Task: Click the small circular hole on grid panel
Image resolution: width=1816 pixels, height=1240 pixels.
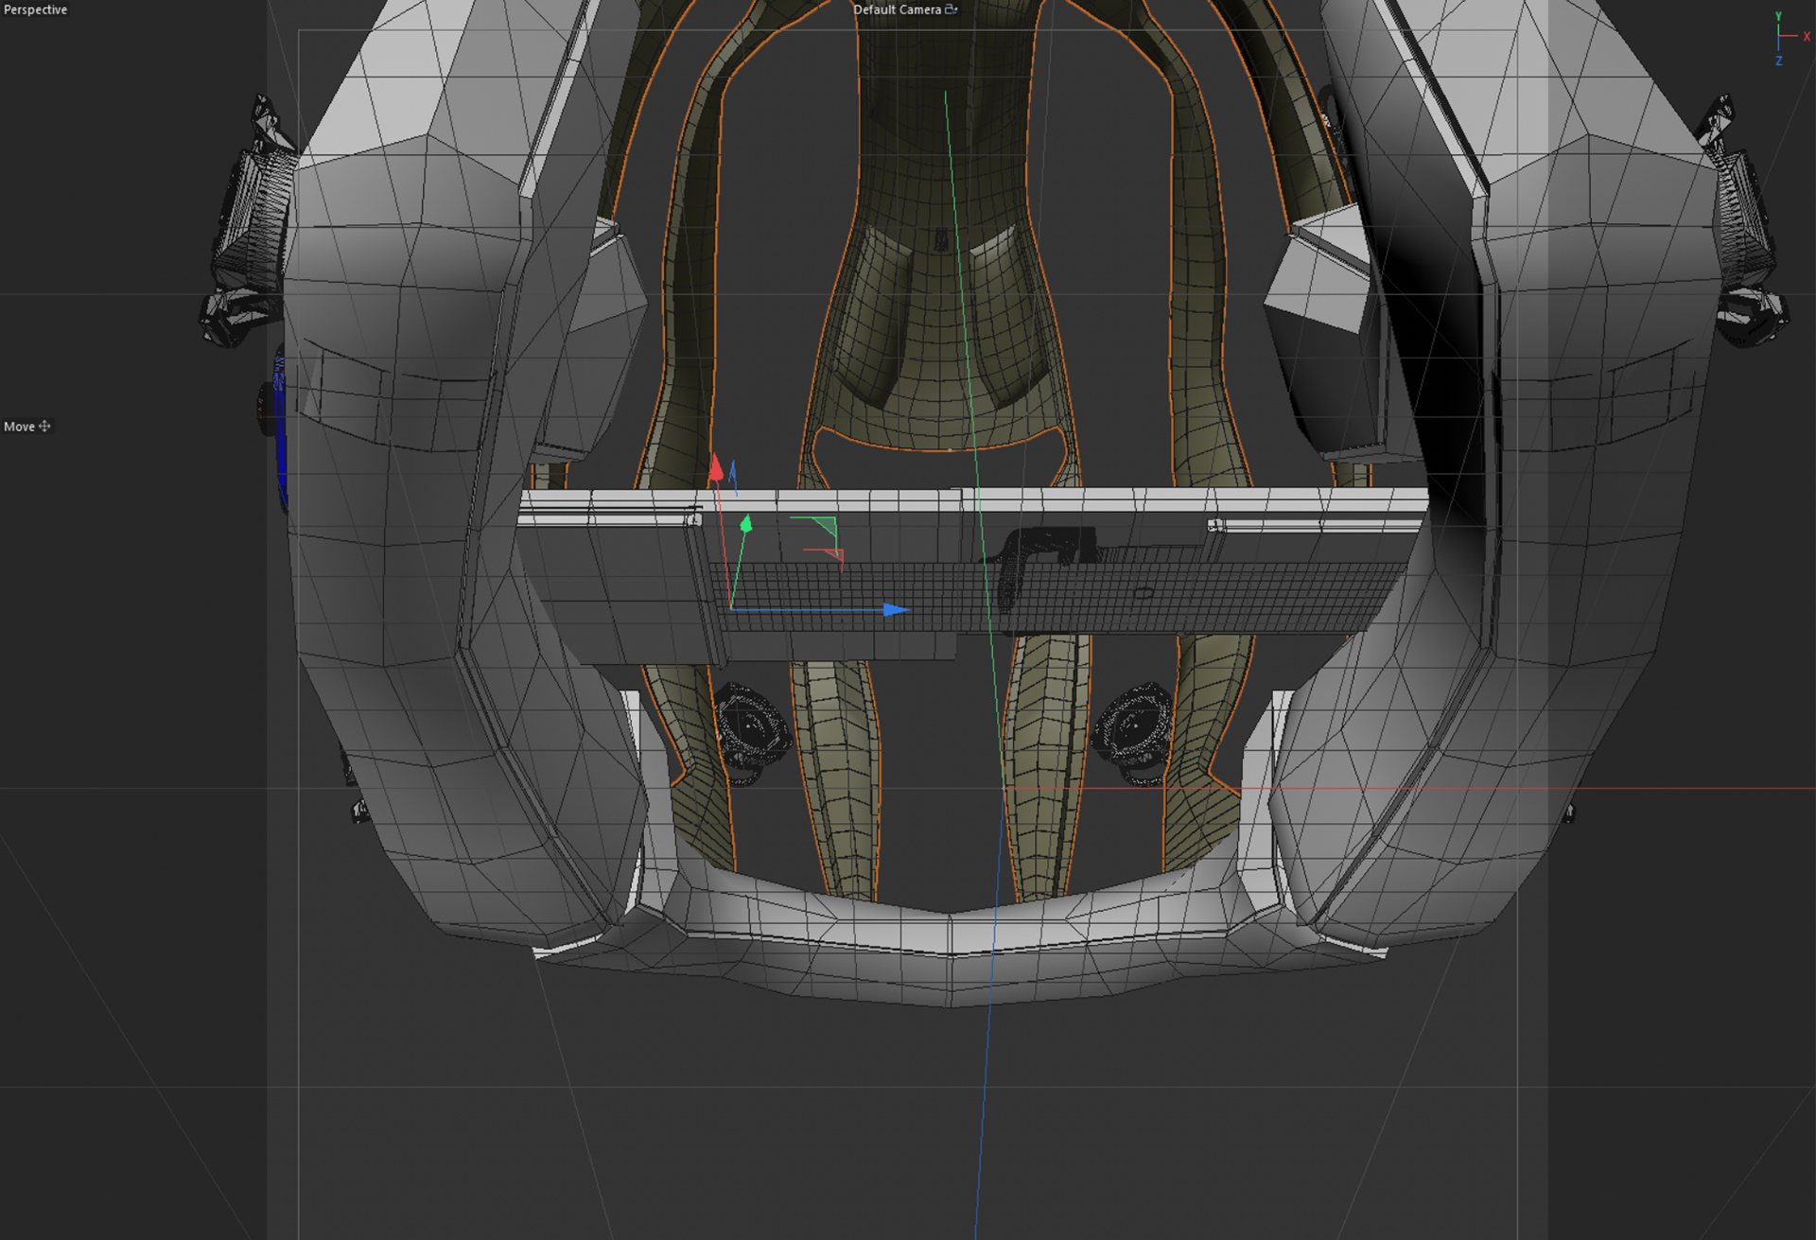Action: (x=1144, y=593)
